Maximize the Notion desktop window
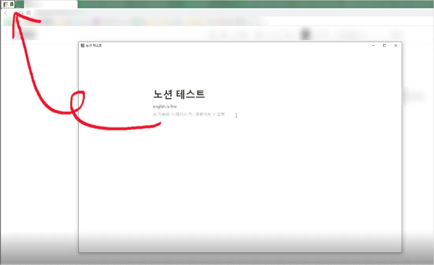 (384, 45)
